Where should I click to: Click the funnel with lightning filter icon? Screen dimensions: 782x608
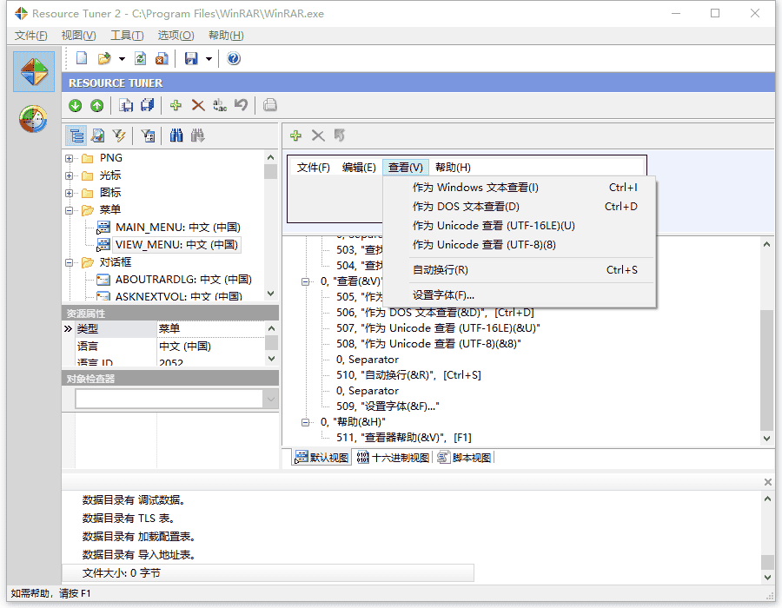pos(119,135)
